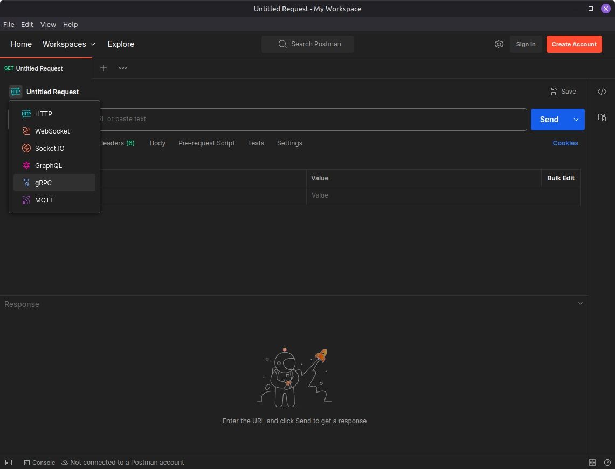Expand the Send button dropdown arrow
Image resolution: width=615 pixels, height=469 pixels.
pyautogui.click(x=576, y=120)
